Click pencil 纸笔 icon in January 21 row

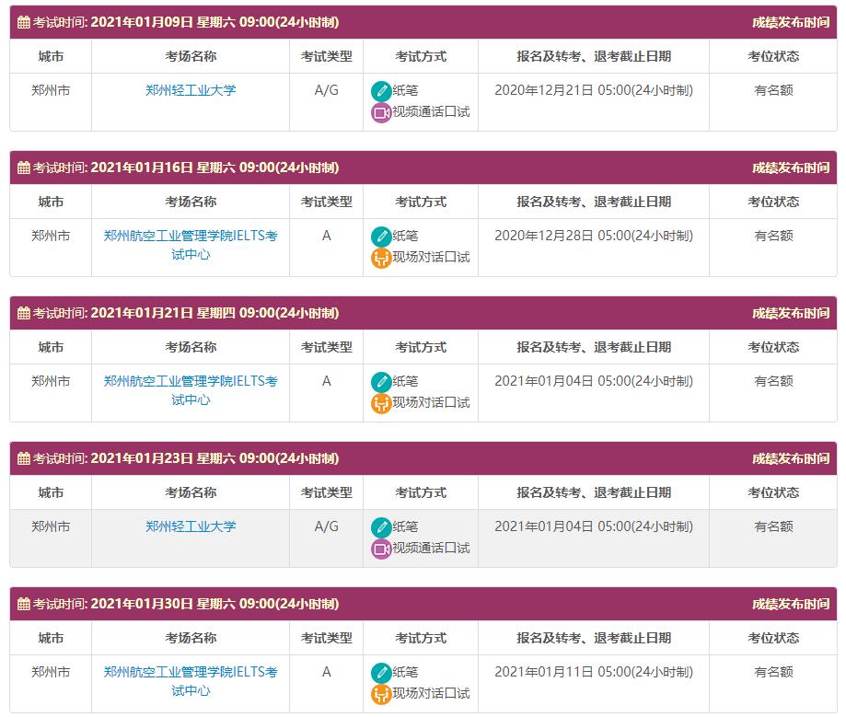[381, 382]
